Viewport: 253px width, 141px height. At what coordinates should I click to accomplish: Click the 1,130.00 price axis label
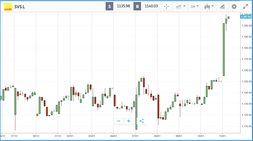[x=247, y=104]
